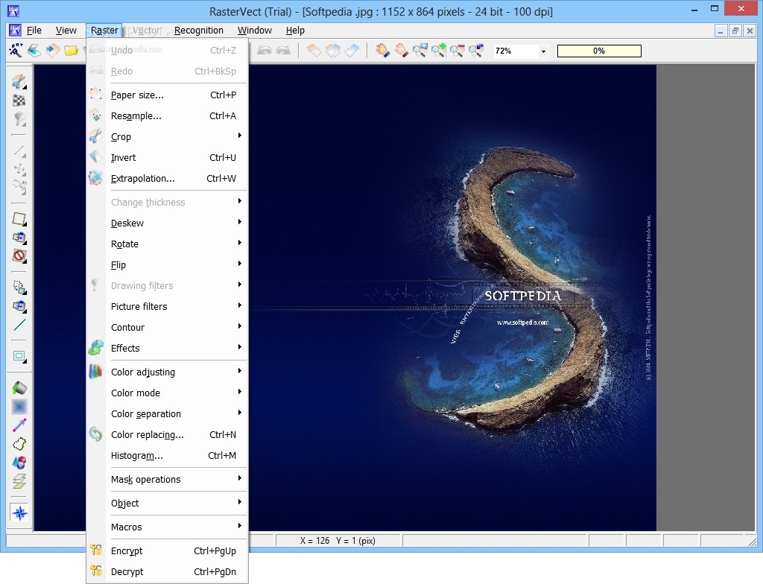Click the zoom-in magnifier with green plus
Viewport: 763px width, 584px height.
tap(438, 50)
